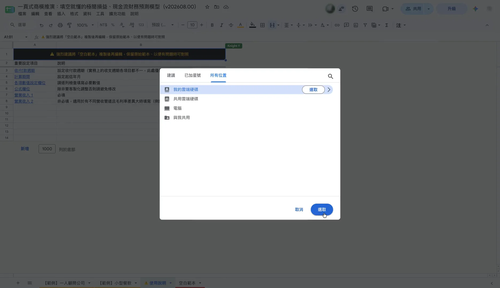500x288 pixels.
Task: Click the 選取 pill on the 我的雲端硬碟 row
Action: [313, 90]
